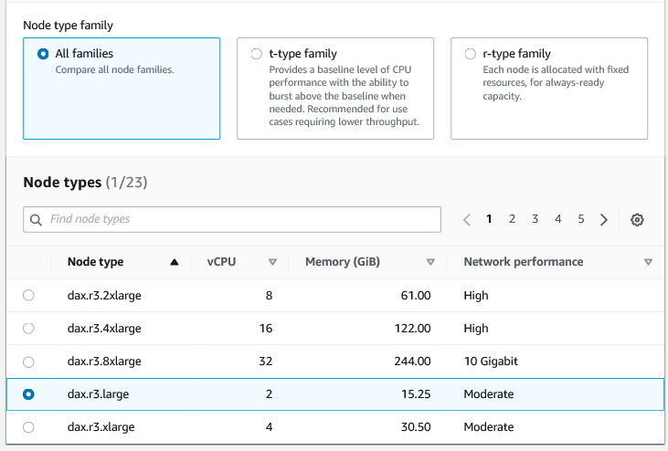Screen dimensions: 668x451
Task: Pick the dax.r3.xlarge node type
Action: [28, 427]
